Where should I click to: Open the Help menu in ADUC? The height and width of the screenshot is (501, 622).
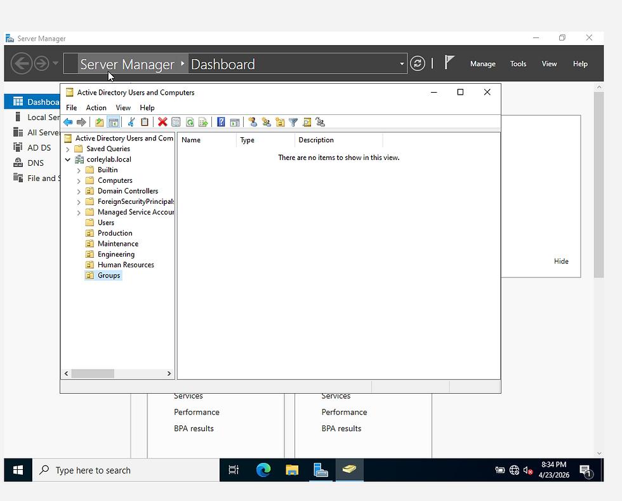[x=147, y=107]
